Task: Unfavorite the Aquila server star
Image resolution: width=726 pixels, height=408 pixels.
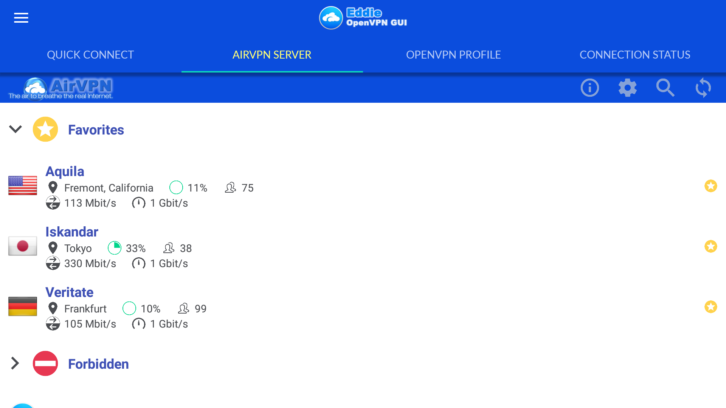Action: pos(710,186)
